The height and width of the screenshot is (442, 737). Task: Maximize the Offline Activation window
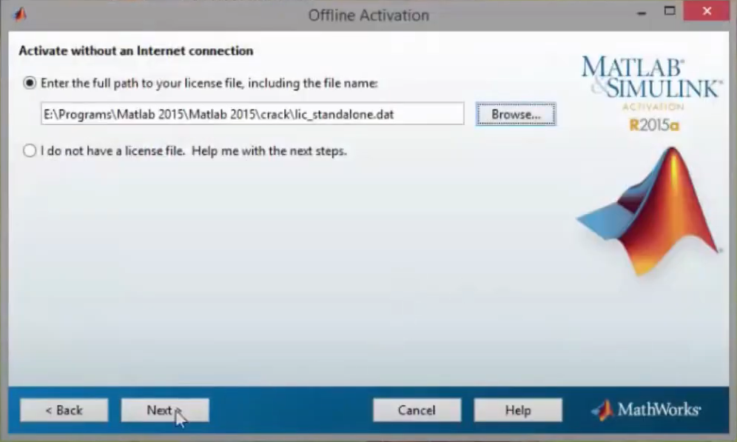(670, 12)
